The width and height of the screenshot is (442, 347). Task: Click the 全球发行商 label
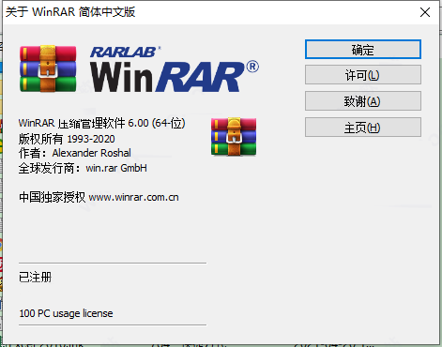[x=51, y=168]
